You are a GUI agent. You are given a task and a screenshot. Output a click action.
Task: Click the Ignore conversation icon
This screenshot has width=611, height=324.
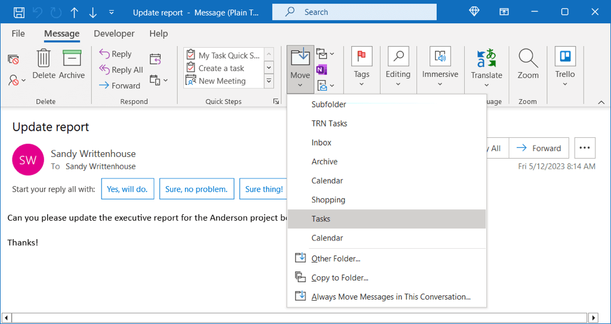(x=13, y=59)
